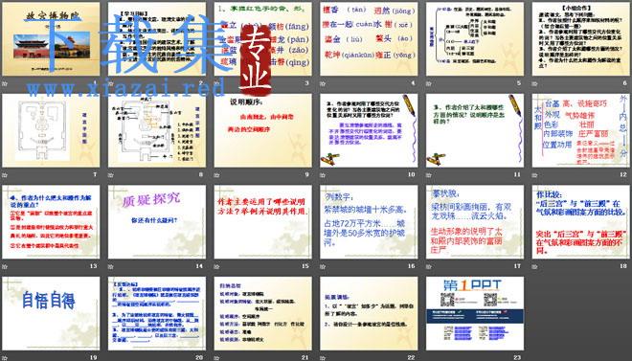Click the animation star icon under slide 13
This screenshot has height=361, width=632.
[5, 266]
